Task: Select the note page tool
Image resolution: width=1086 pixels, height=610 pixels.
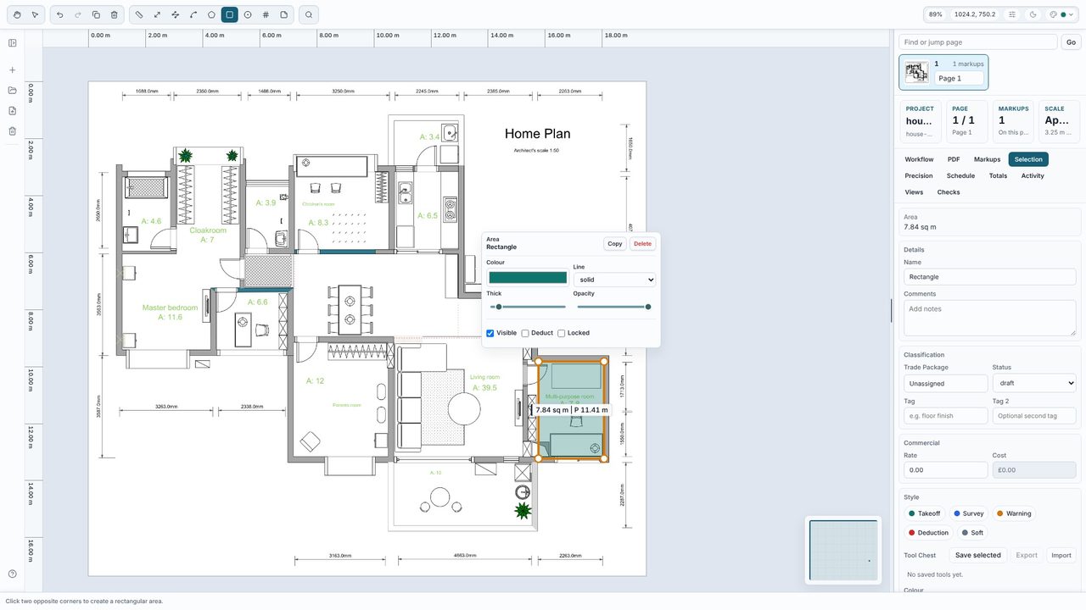Action: [283, 14]
